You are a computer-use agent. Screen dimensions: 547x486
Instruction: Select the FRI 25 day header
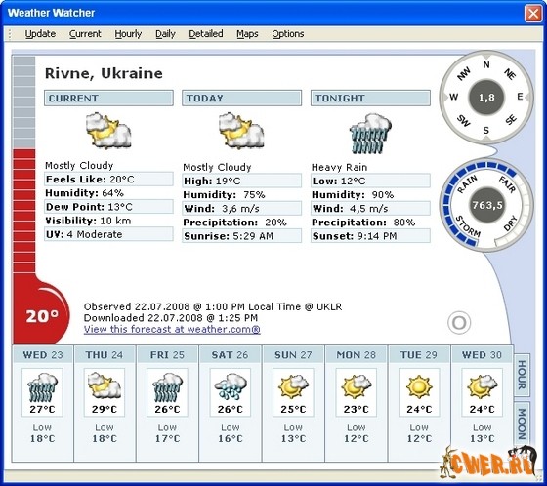coord(167,355)
